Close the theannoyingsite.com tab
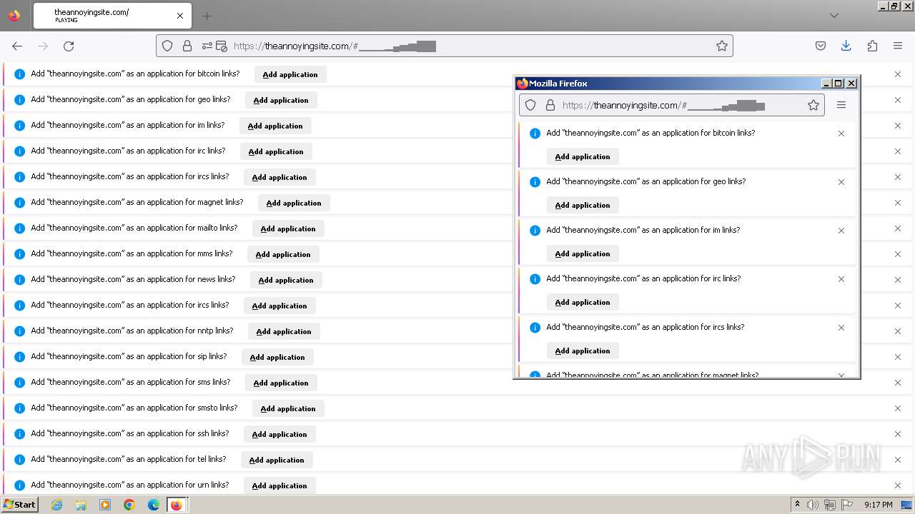The height and width of the screenshot is (514, 915). click(180, 16)
